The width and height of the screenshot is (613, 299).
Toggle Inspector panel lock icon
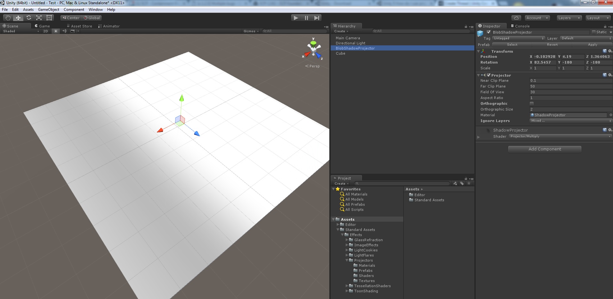tap(605, 27)
